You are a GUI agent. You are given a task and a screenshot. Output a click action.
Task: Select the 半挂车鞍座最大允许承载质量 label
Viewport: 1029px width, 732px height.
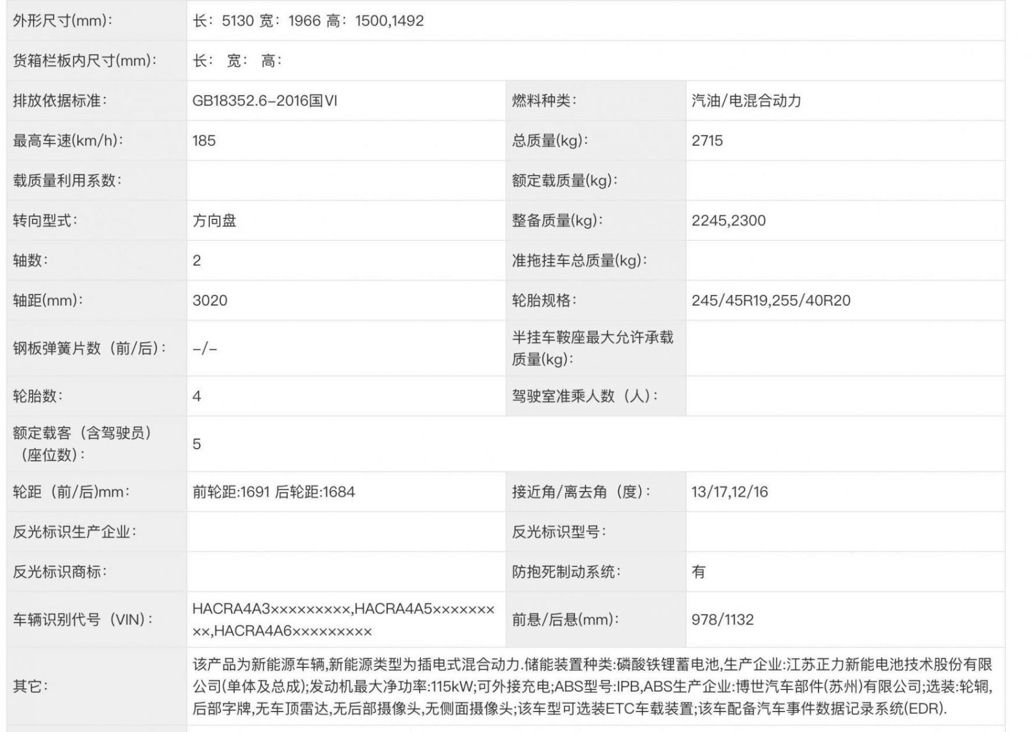click(x=592, y=348)
